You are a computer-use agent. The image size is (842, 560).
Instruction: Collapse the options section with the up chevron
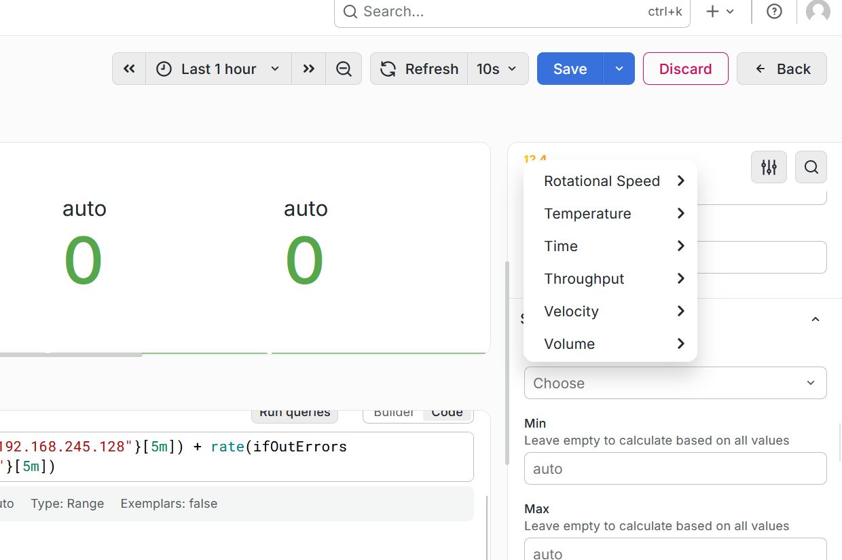pos(816,319)
